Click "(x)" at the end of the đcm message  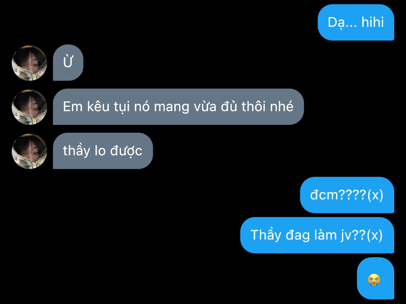point(375,195)
